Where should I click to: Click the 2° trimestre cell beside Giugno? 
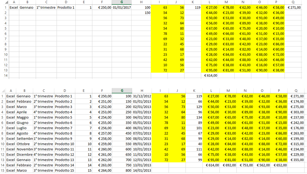44,123
